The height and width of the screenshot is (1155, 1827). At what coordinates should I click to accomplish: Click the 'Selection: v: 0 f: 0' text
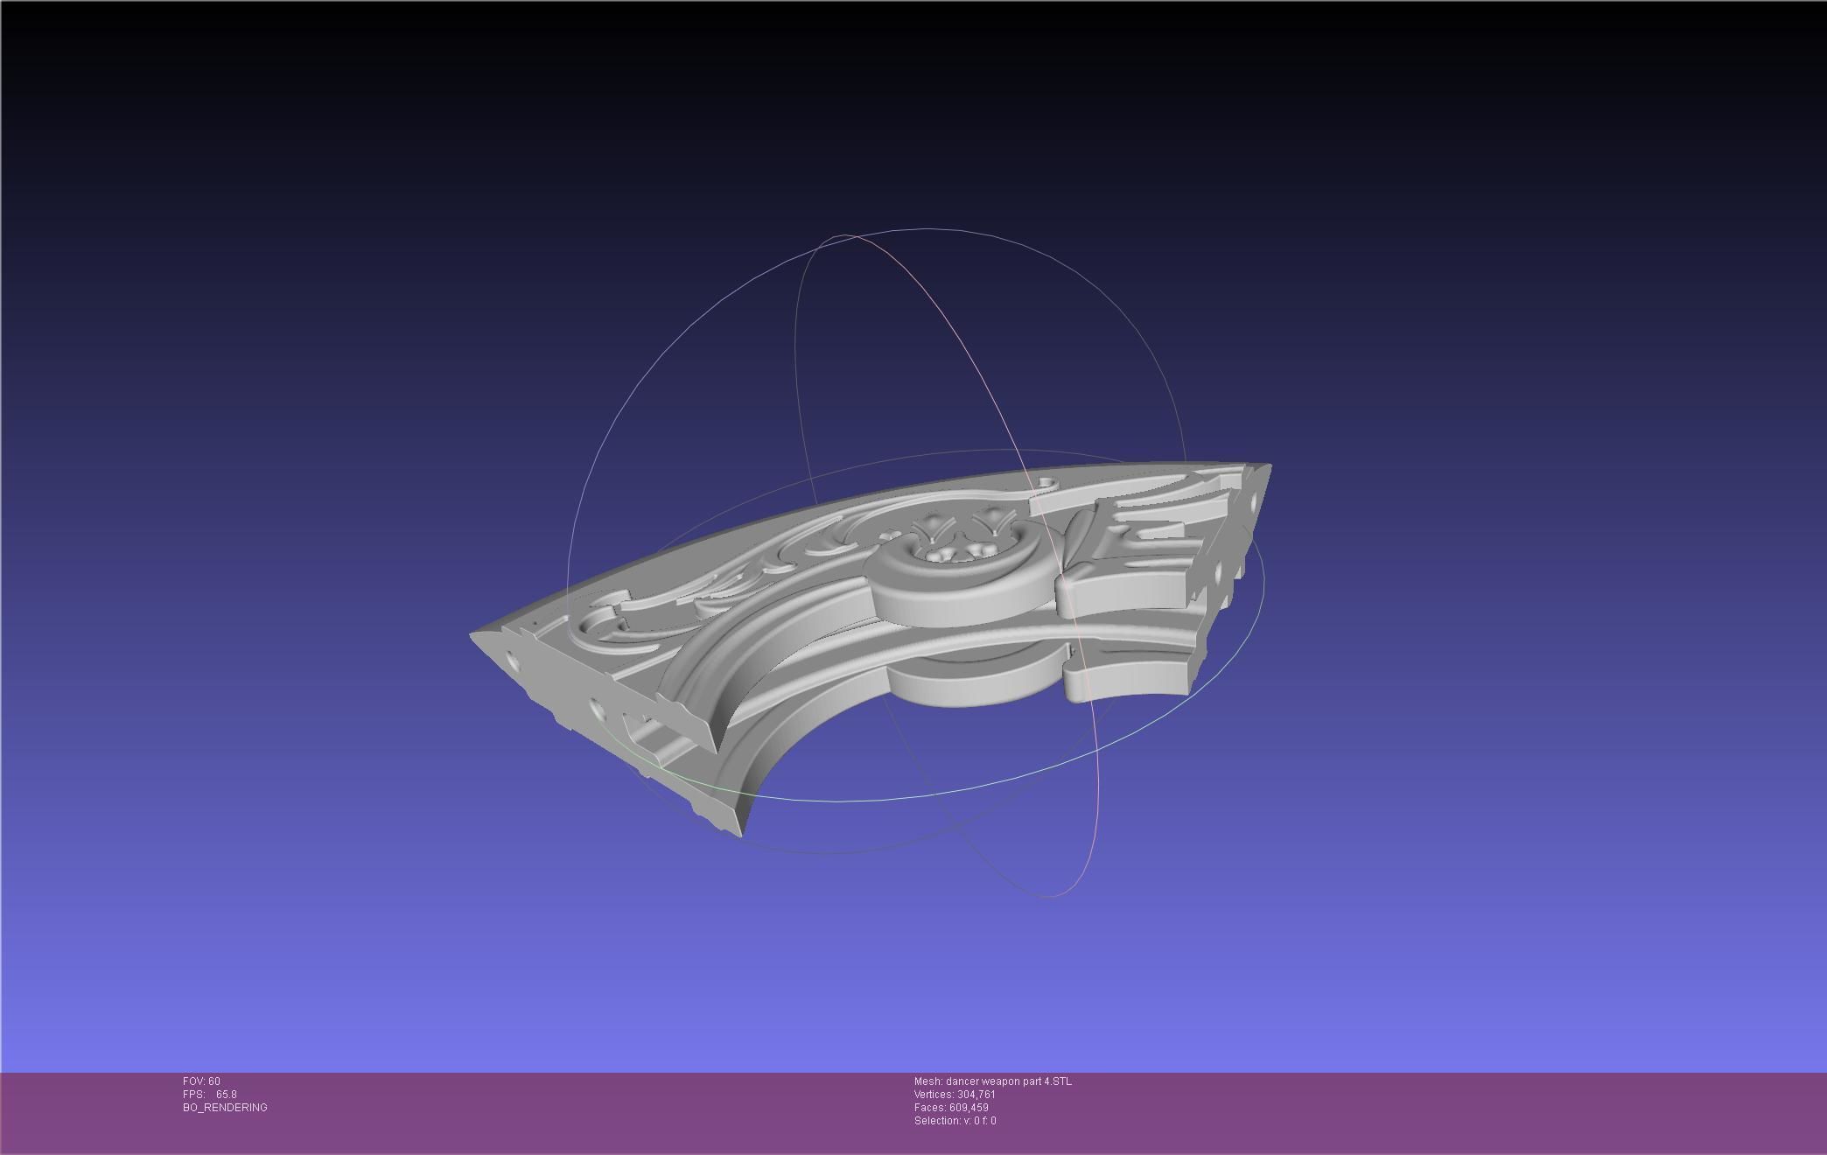[x=955, y=1121]
